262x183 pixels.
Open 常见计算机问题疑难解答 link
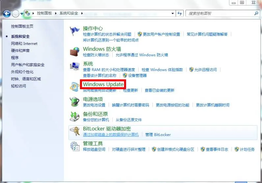[x=207, y=34]
